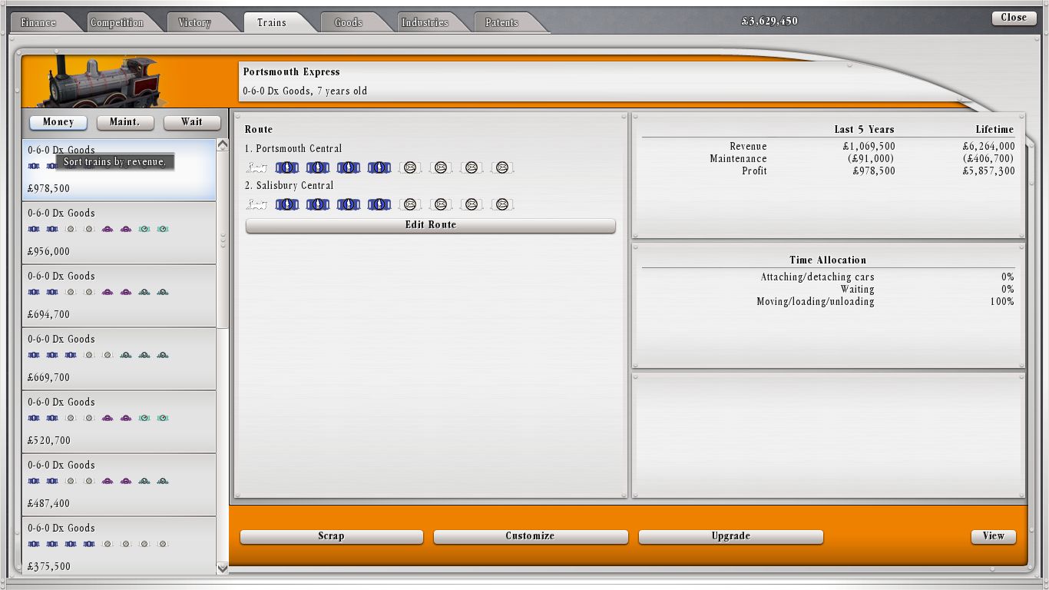Click the £3,629,450 cash balance
The image size is (1049, 590).
tap(769, 22)
